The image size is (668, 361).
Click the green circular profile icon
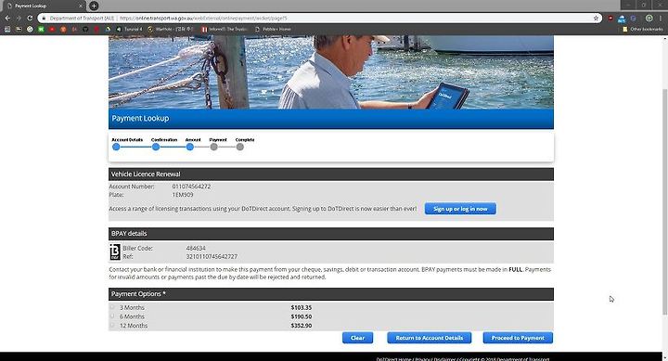649,19
